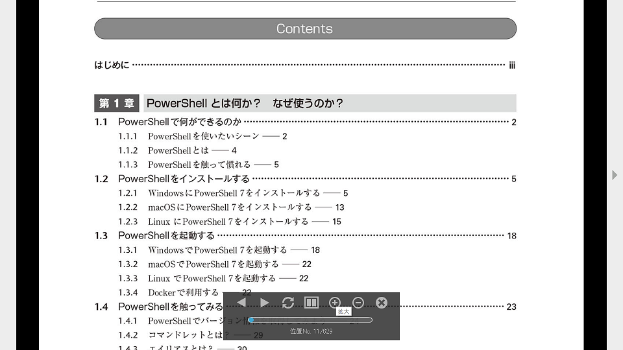Click the refresh/rotate page icon
623x350 pixels.
[287, 303]
